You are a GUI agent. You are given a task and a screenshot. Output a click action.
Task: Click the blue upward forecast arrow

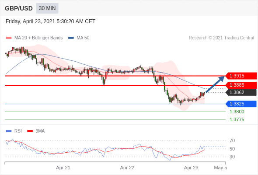(215, 84)
